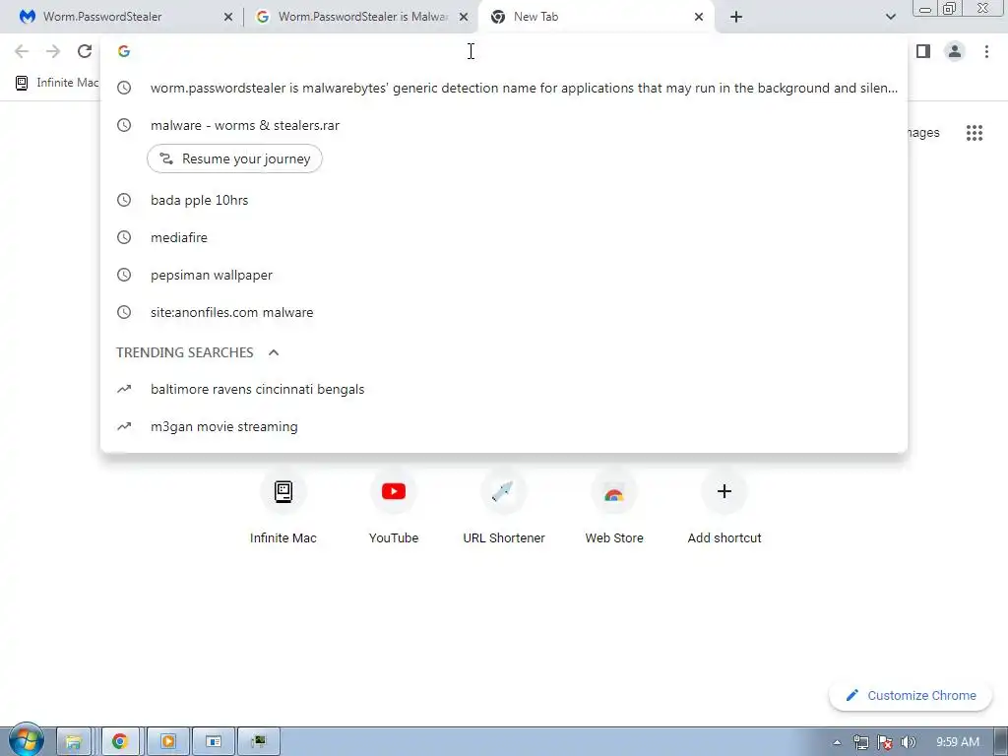
Task: Click the Customize Chrome button
Action: pyautogui.click(x=911, y=695)
